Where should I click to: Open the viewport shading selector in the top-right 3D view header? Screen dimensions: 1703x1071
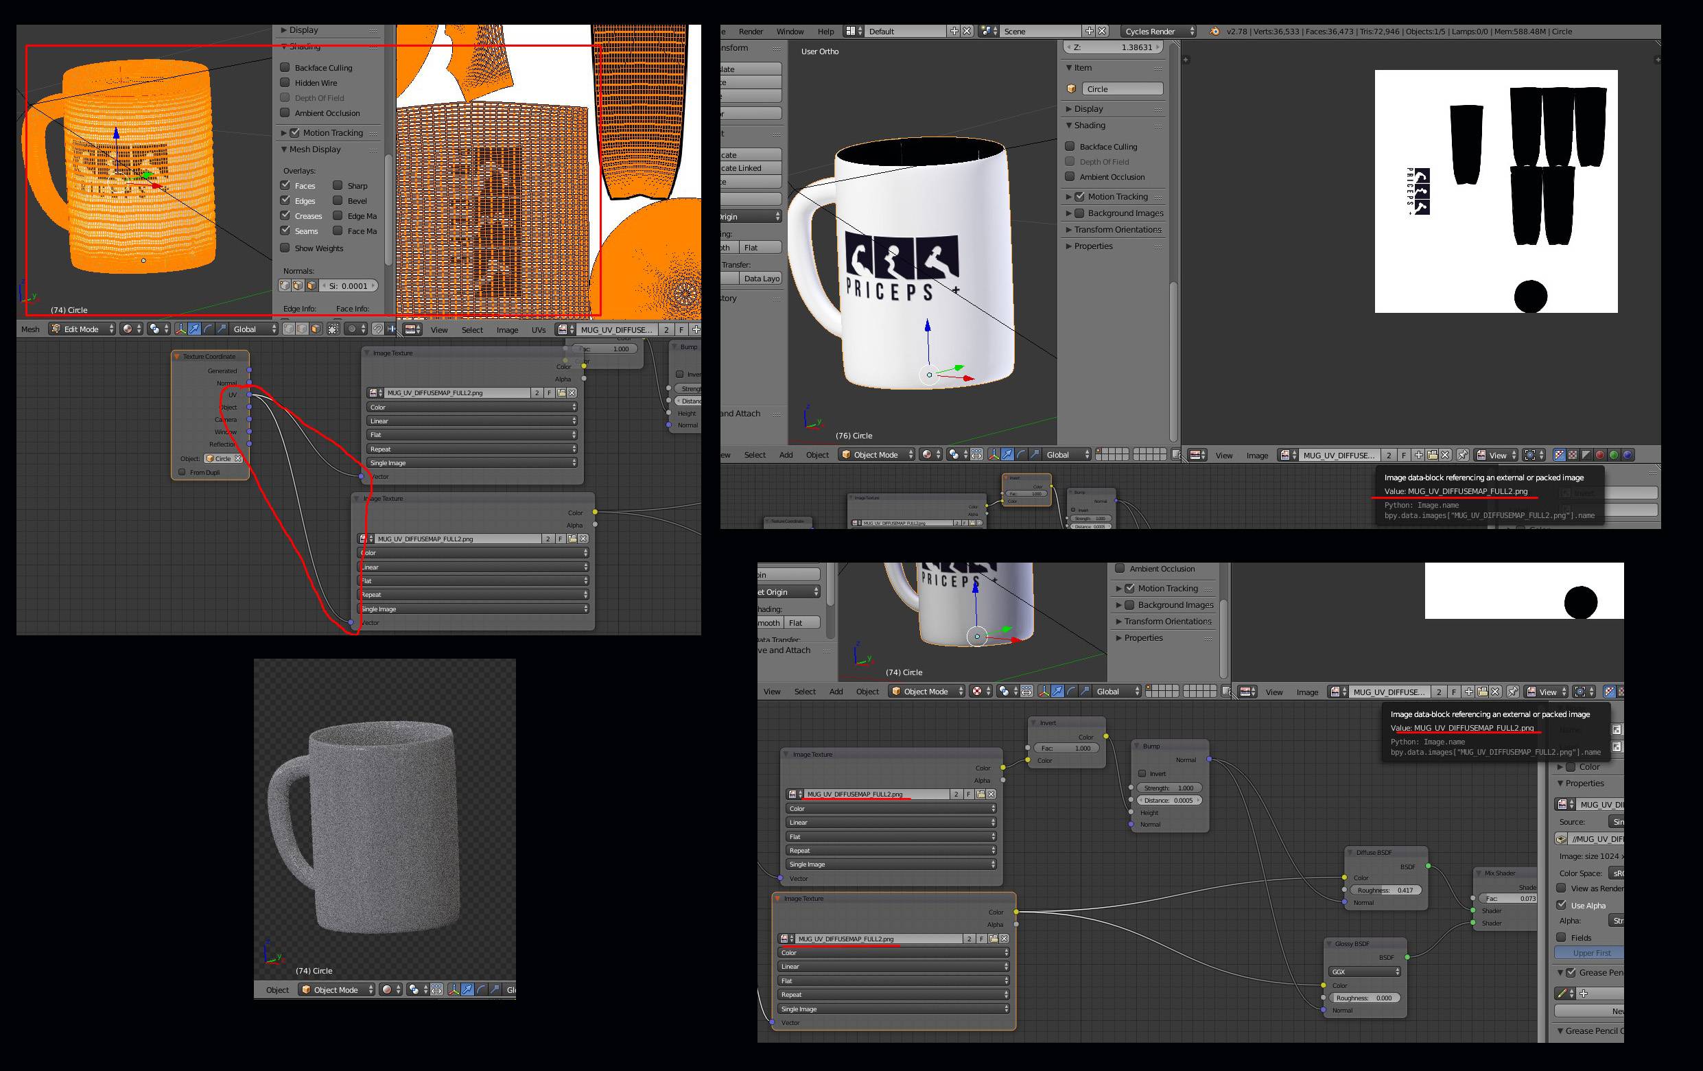(930, 454)
